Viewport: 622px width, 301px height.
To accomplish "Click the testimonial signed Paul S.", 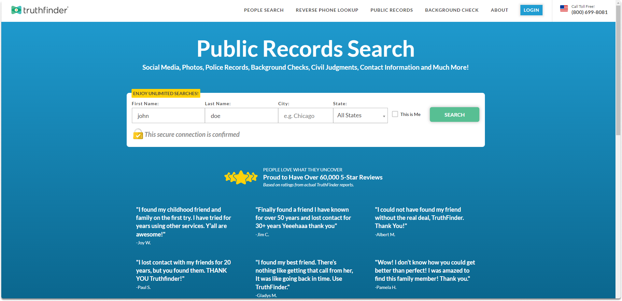I will coord(183,275).
